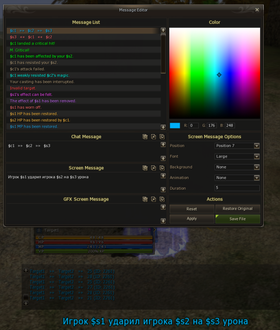This screenshot has width=280, height=330.
Task: Click the blue current color swatch
Action: point(175,125)
